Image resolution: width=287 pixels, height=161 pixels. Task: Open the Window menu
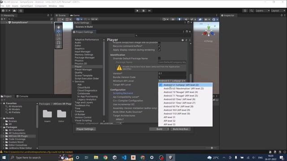53,6
